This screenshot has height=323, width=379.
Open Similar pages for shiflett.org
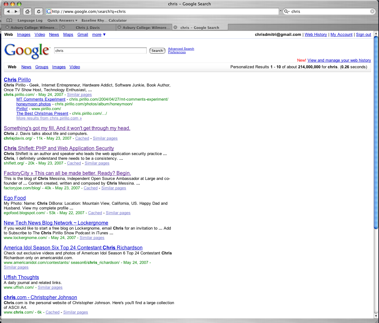coord(97,163)
